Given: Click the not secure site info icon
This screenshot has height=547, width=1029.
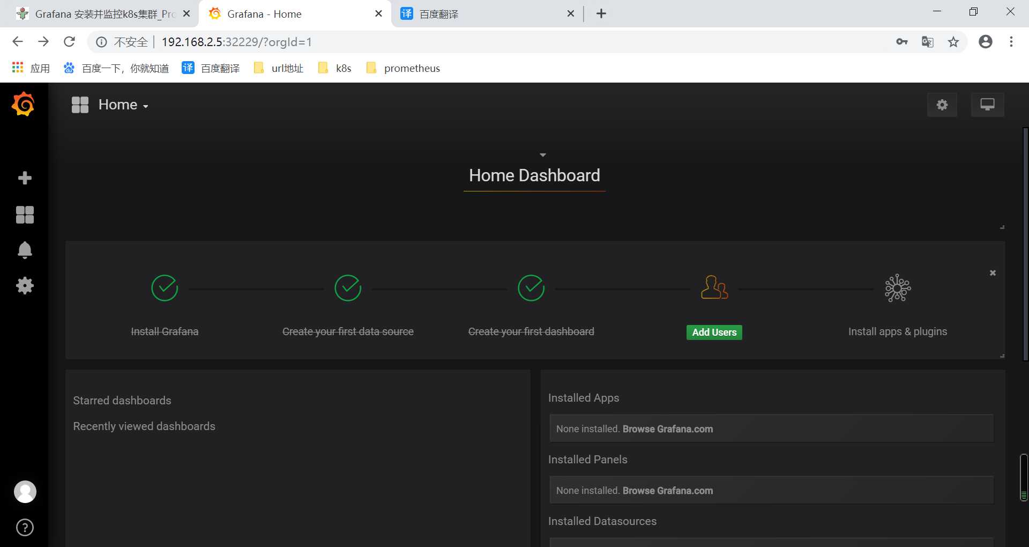Looking at the screenshot, I should (x=101, y=42).
